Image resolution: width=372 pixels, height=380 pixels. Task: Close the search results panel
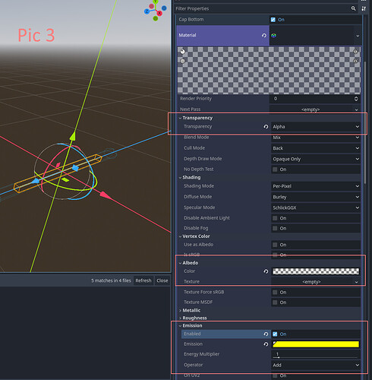pos(162,280)
